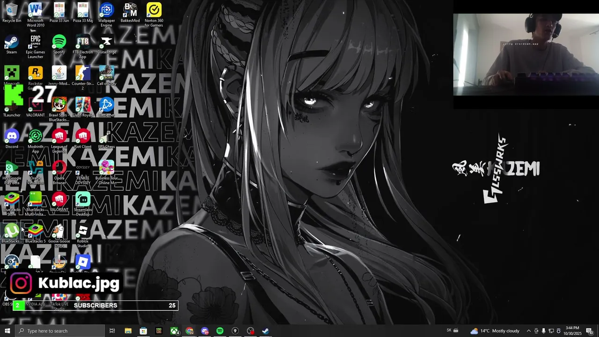Switch to Minecraft on the taskbar
Screen dimensions: 599x337
point(159,331)
